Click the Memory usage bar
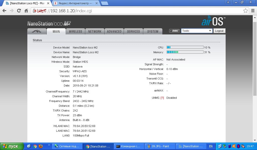The height and width of the screenshot is (150, 257). [x=185, y=52]
